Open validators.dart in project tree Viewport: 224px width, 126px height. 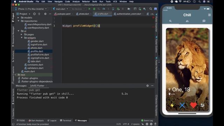coord(35,68)
